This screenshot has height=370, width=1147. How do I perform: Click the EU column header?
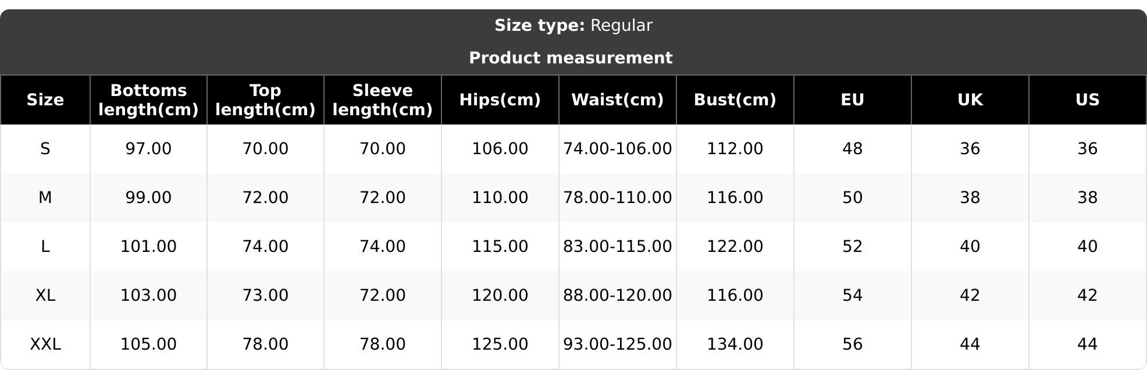click(x=853, y=100)
